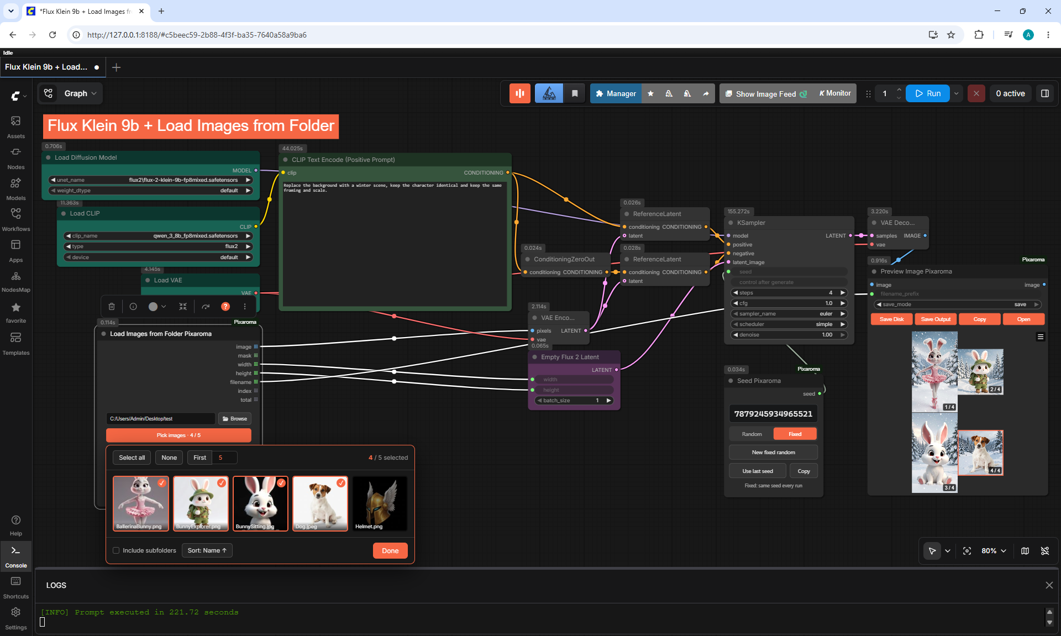Open the Workflows sidebar panel
Viewport: 1061px width, 636px height.
[16, 219]
